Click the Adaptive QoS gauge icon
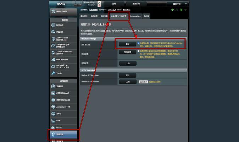Screen dimensions: 239x142 click(x=53, y=45)
